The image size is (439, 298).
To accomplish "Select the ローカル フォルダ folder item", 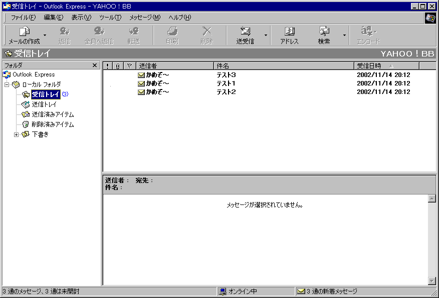I will click(42, 84).
